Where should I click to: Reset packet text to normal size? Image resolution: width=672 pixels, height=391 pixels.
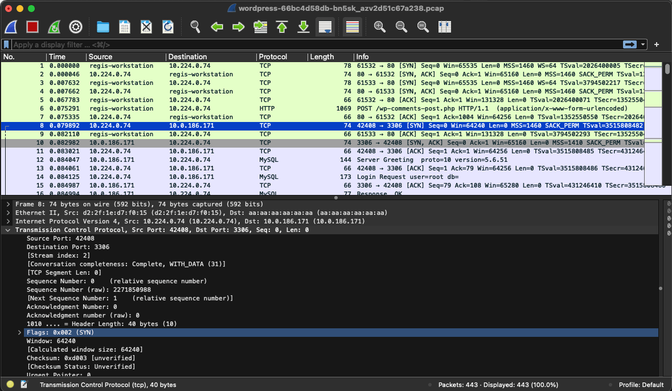423,27
